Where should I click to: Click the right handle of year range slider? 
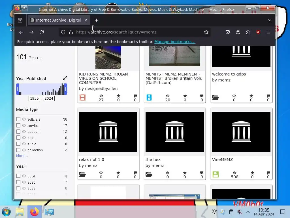tap(66, 89)
